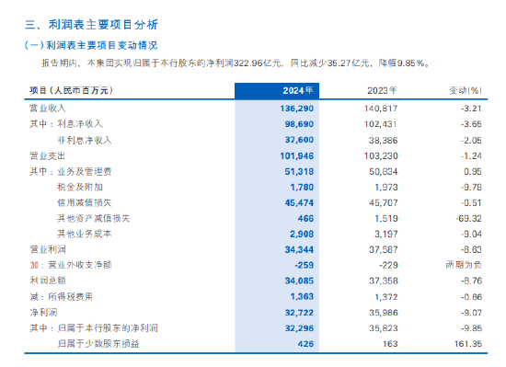Viewport: 506px width, 367px height.
Task: Select the 2023 value 140,817
Action: coord(381,109)
